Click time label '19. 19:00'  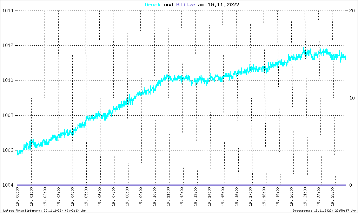(278, 196)
